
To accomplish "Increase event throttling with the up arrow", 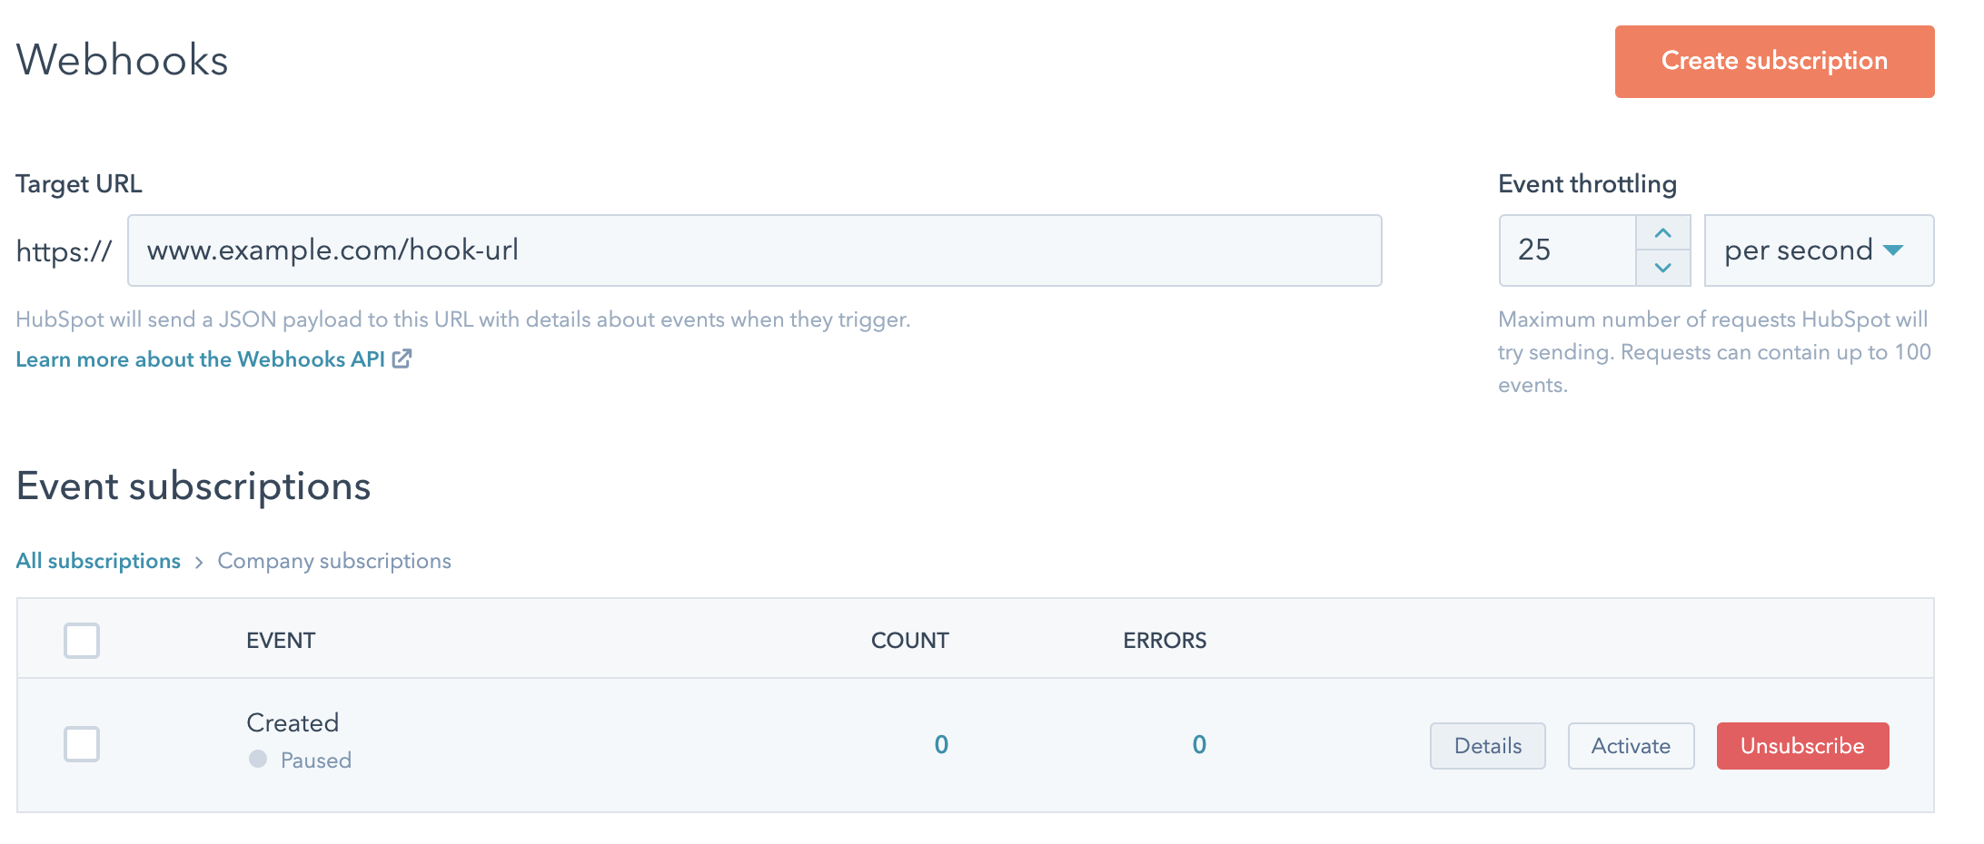I will (1662, 233).
